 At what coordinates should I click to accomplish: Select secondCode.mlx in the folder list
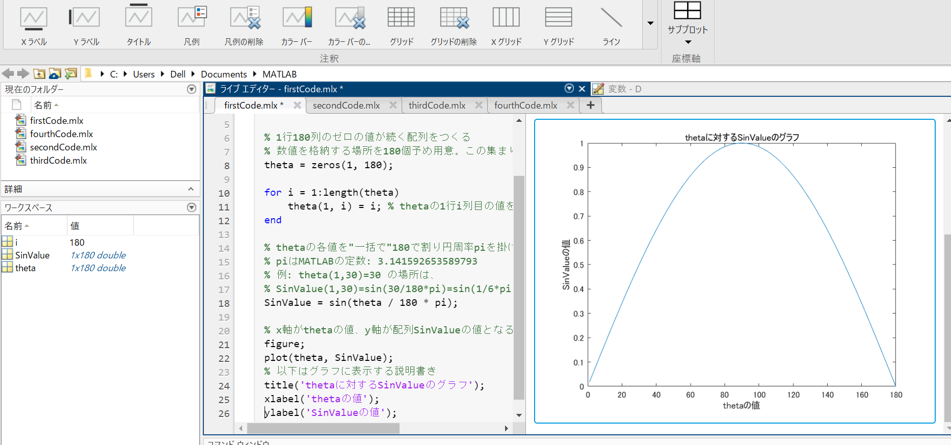tap(63, 147)
